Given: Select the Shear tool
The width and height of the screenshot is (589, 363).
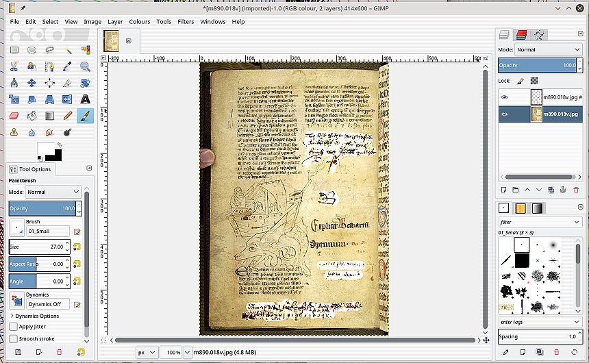Looking at the screenshot, I should coord(32,99).
